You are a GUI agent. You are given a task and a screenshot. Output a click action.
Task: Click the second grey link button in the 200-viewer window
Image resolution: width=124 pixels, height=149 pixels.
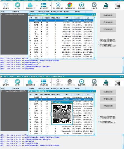point(108,22)
